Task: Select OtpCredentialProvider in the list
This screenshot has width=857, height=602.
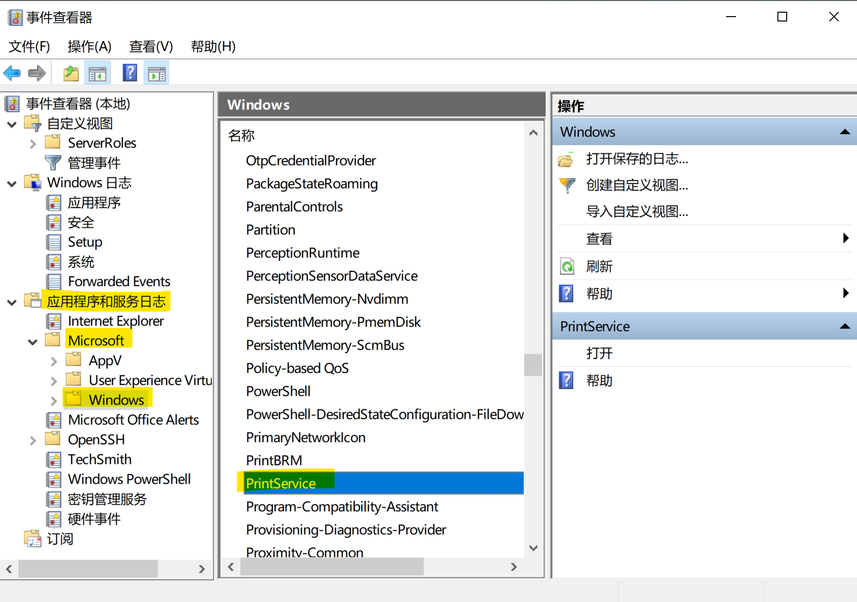Action: [x=311, y=161]
